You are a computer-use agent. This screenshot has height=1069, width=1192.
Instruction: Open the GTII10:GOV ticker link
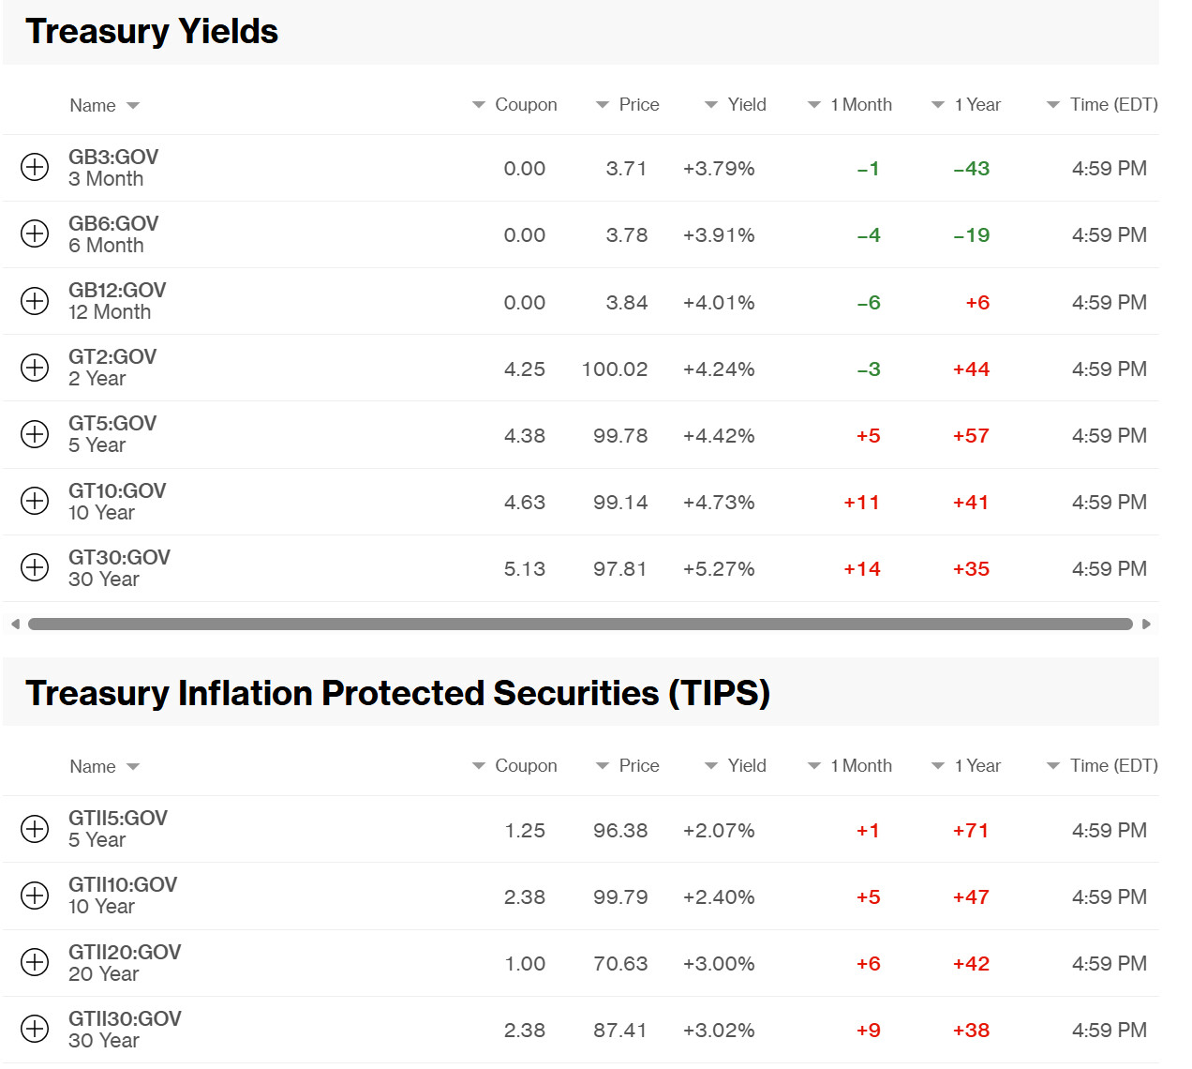coord(123,884)
